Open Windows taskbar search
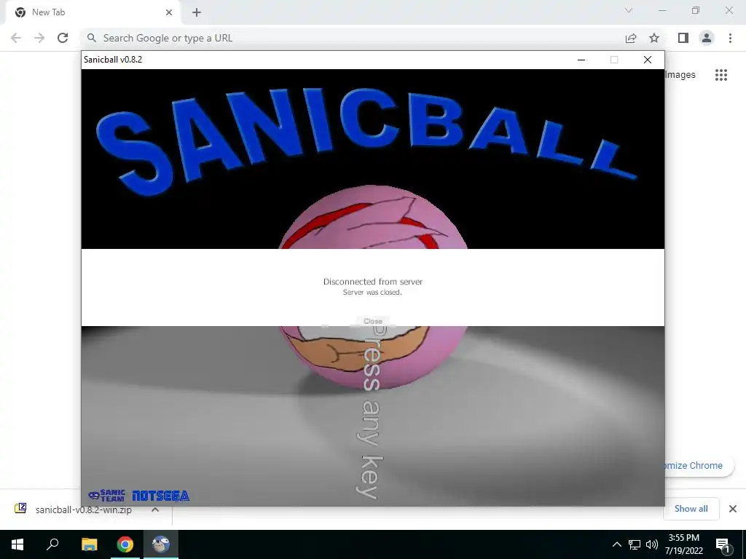 52,544
